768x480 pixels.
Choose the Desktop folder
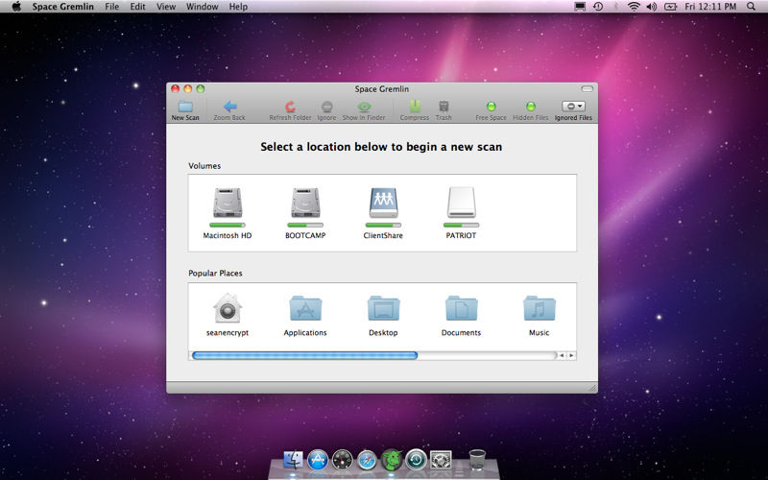tap(383, 307)
